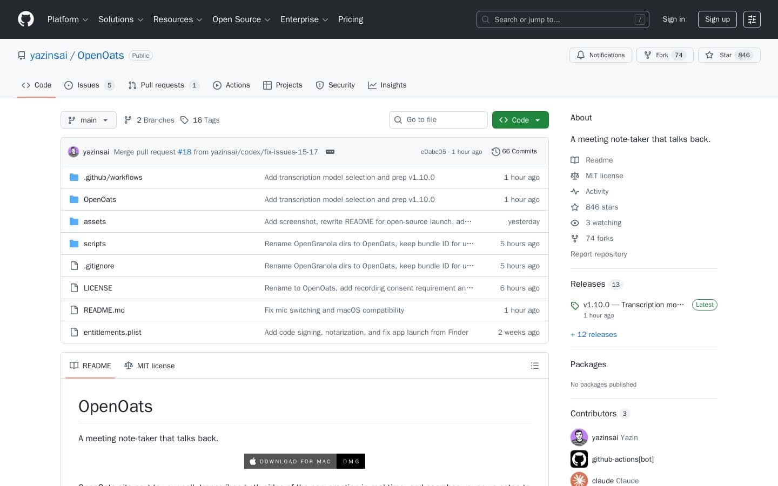Screen dimensions: 778x486
Task: Click the README book icon in About
Action: pos(575,160)
